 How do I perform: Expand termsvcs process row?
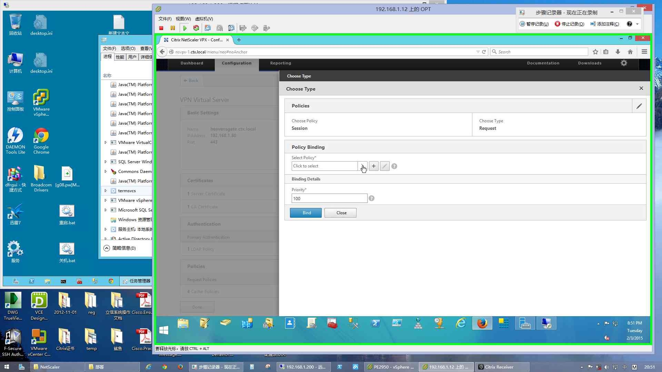pyautogui.click(x=106, y=190)
